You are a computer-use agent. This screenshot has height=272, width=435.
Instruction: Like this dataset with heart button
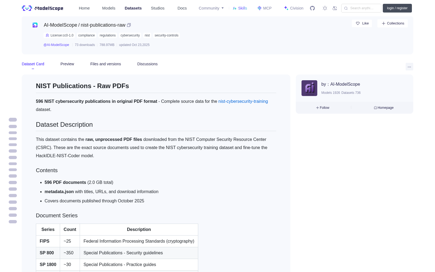click(x=362, y=23)
